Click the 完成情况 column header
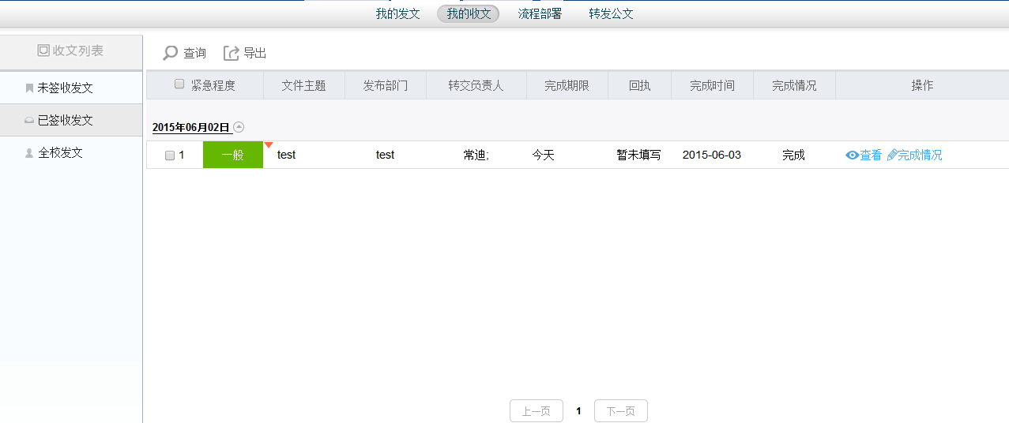The image size is (1009, 423). click(x=794, y=85)
